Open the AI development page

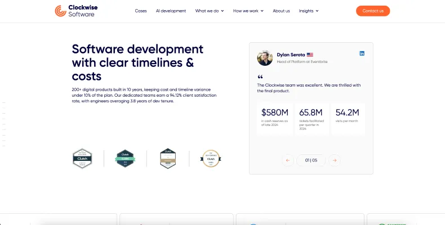[x=171, y=11]
